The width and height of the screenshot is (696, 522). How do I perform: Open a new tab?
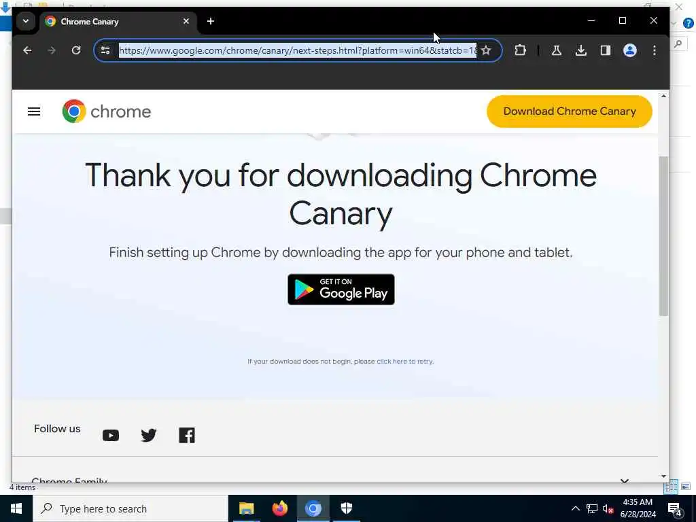click(211, 21)
